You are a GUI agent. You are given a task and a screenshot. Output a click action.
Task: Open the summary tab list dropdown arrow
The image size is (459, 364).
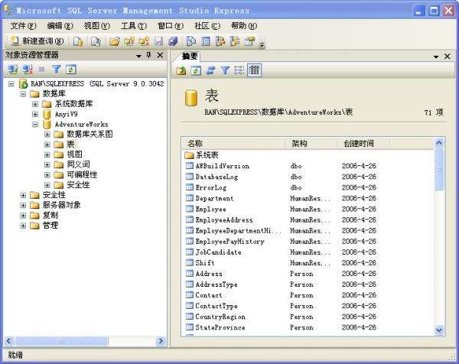tap(436, 57)
